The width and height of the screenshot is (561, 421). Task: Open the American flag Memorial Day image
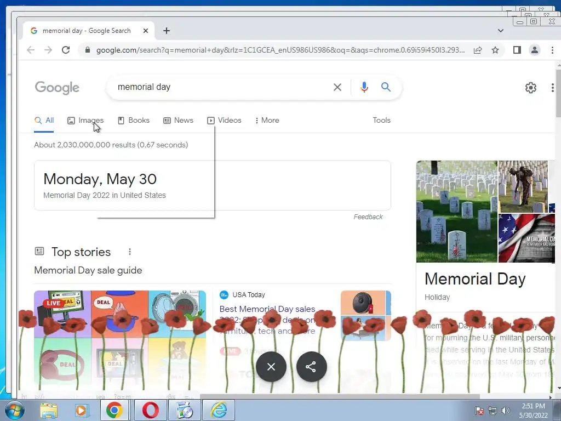(x=526, y=238)
